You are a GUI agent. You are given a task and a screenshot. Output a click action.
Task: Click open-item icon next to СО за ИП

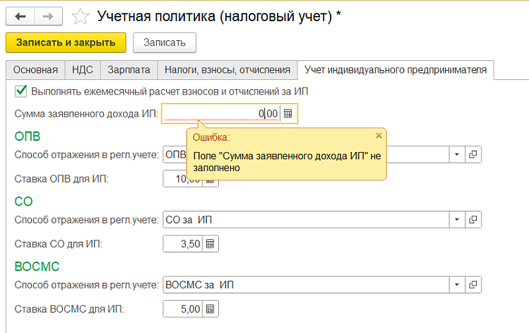tap(473, 219)
